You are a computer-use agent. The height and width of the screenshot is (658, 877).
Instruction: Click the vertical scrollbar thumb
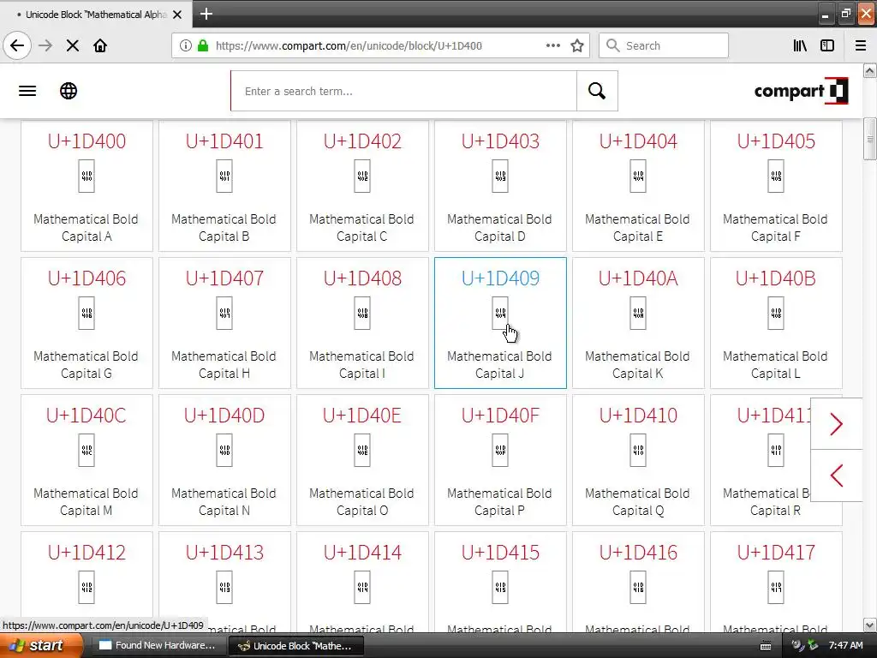pyautogui.click(x=870, y=138)
